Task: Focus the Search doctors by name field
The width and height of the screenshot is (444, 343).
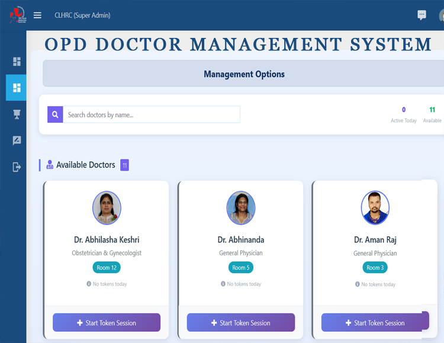Action: 151,114
